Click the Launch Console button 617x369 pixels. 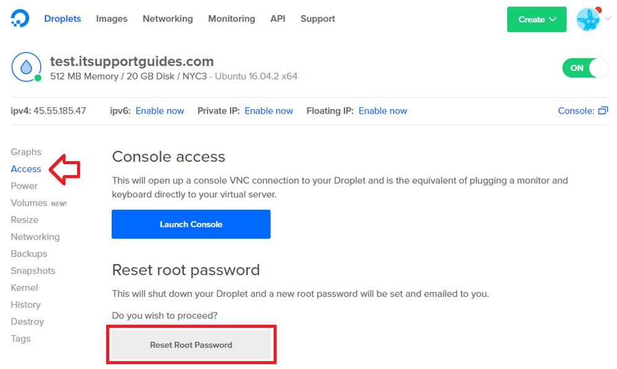(191, 224)
